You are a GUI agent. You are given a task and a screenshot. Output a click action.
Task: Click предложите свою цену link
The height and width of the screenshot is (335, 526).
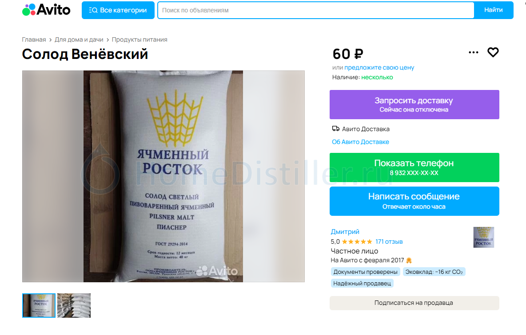click(379, 67)
